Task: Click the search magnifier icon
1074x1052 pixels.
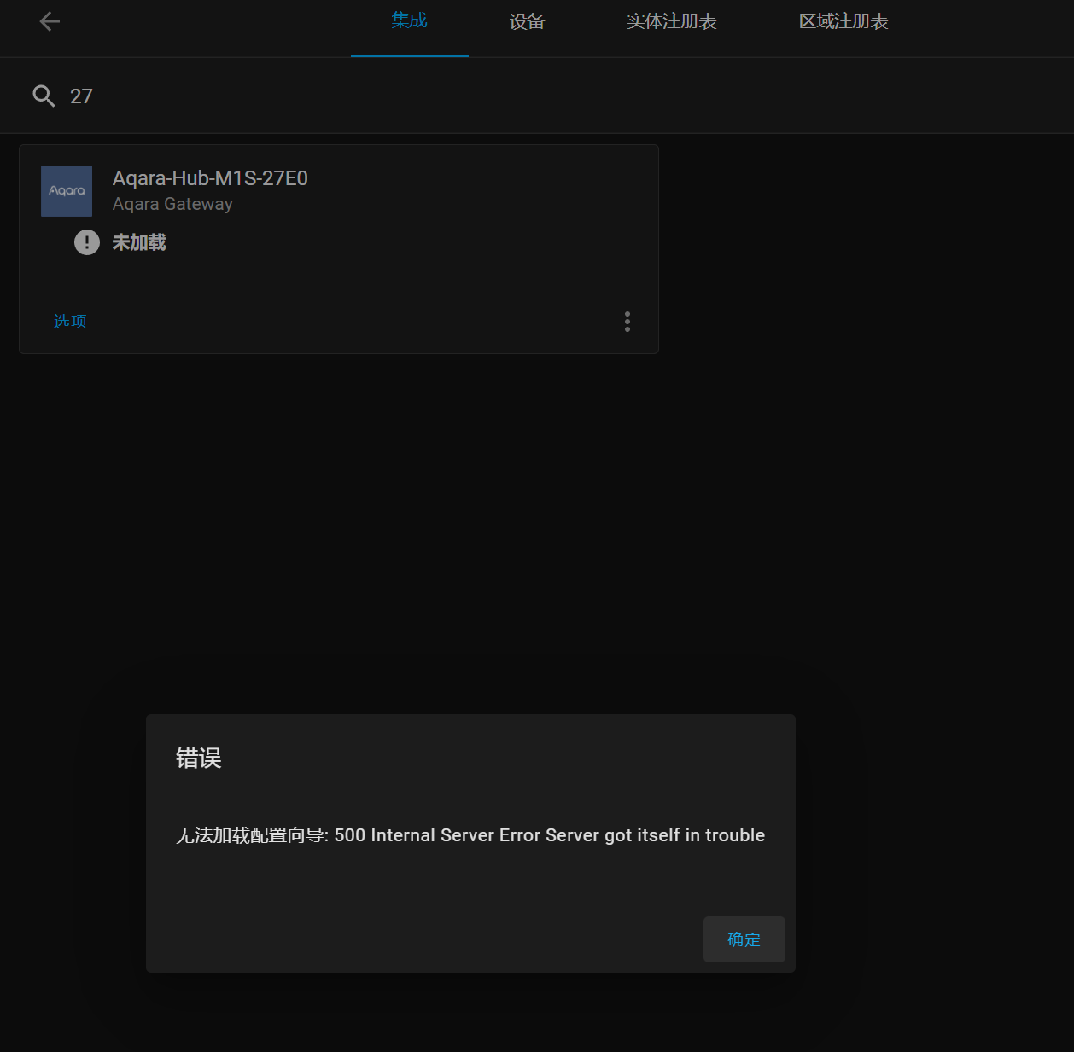Action: point(43,96)
